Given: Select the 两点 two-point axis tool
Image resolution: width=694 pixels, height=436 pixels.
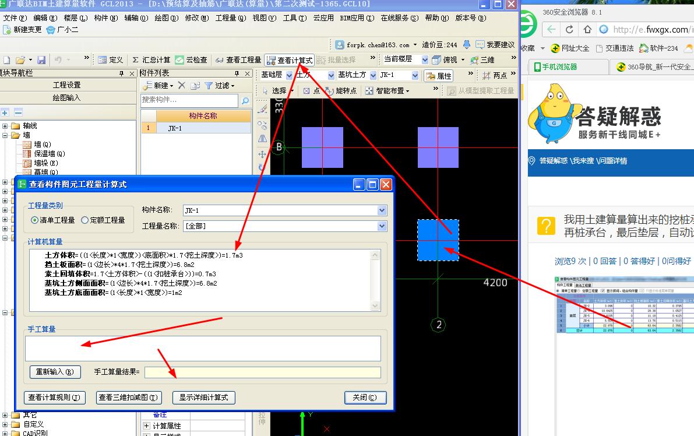Looking at the screenshot, I should pos(495,76).
